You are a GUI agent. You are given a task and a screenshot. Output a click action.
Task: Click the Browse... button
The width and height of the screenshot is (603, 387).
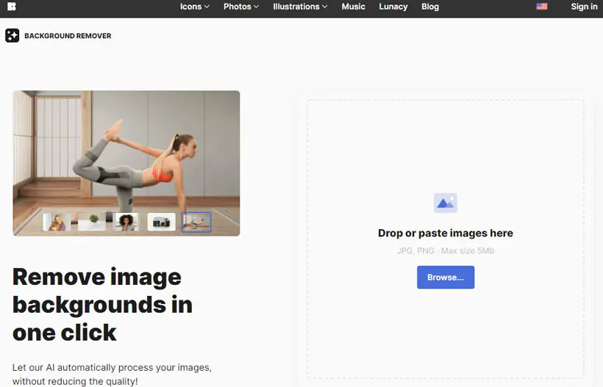446,277
